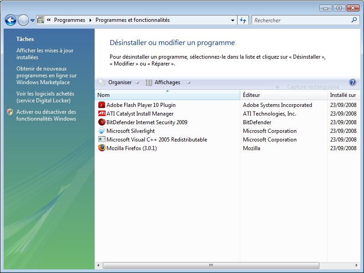The image size is (364, 273).
Task: Select Programmes breadcrumb in address bar
Action: 70,20
